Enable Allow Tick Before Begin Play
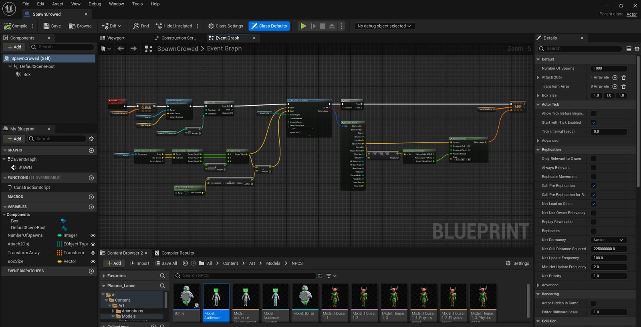This screenshot has height=327, width=641. (x=594, y=114)
